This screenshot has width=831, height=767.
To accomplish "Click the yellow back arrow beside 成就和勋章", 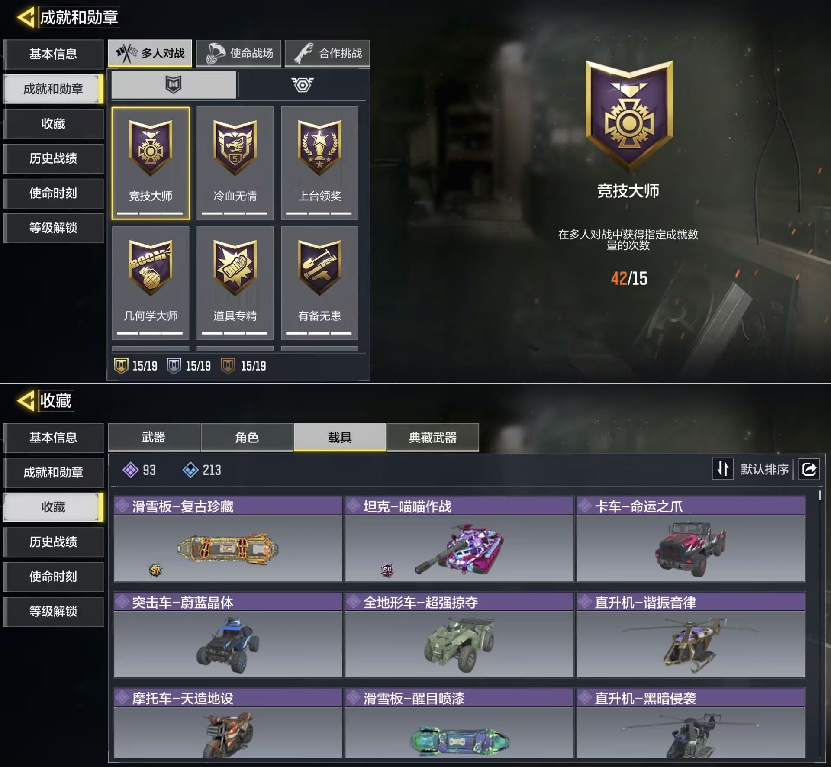I will [26, 17].
